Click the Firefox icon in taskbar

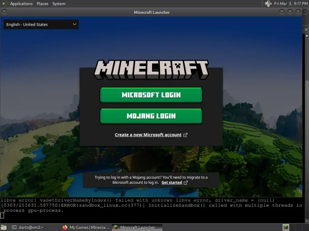pos(65,227)
